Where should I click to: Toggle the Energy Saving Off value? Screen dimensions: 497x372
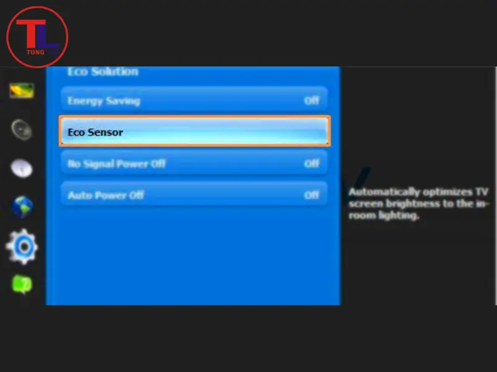coord(311,100)
